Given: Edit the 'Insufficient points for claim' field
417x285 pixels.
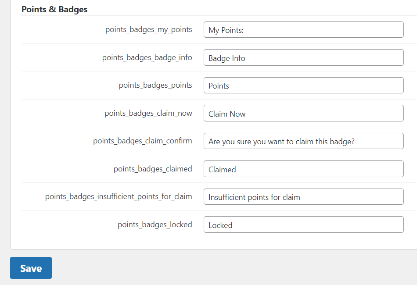Looking at the screenshot, I should click(x=304, y=197).
